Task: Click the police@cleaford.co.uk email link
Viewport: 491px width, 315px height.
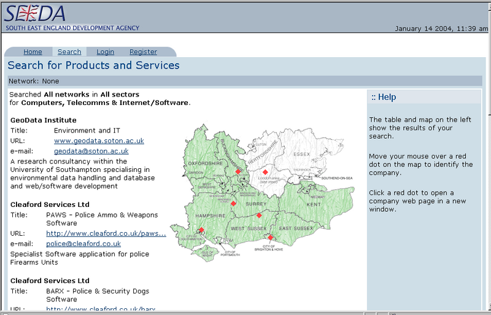Action: (x=83, y=244)
